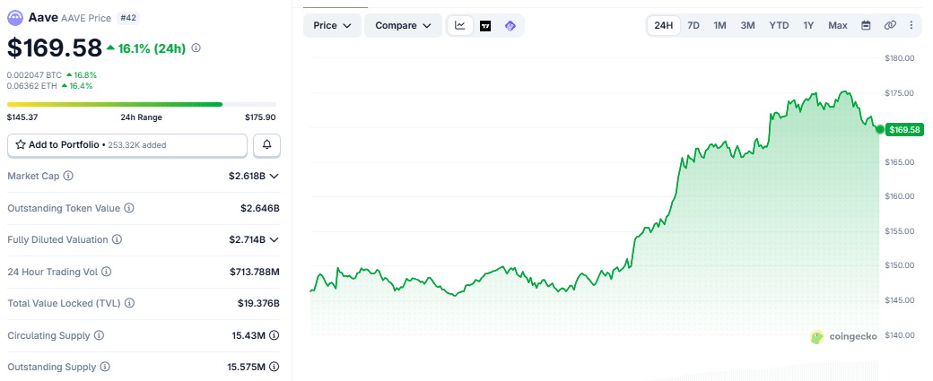The height and width of the screenshot is (381, 933).
Task: Open the Price dropdown
Action: [x=332, y=26]
